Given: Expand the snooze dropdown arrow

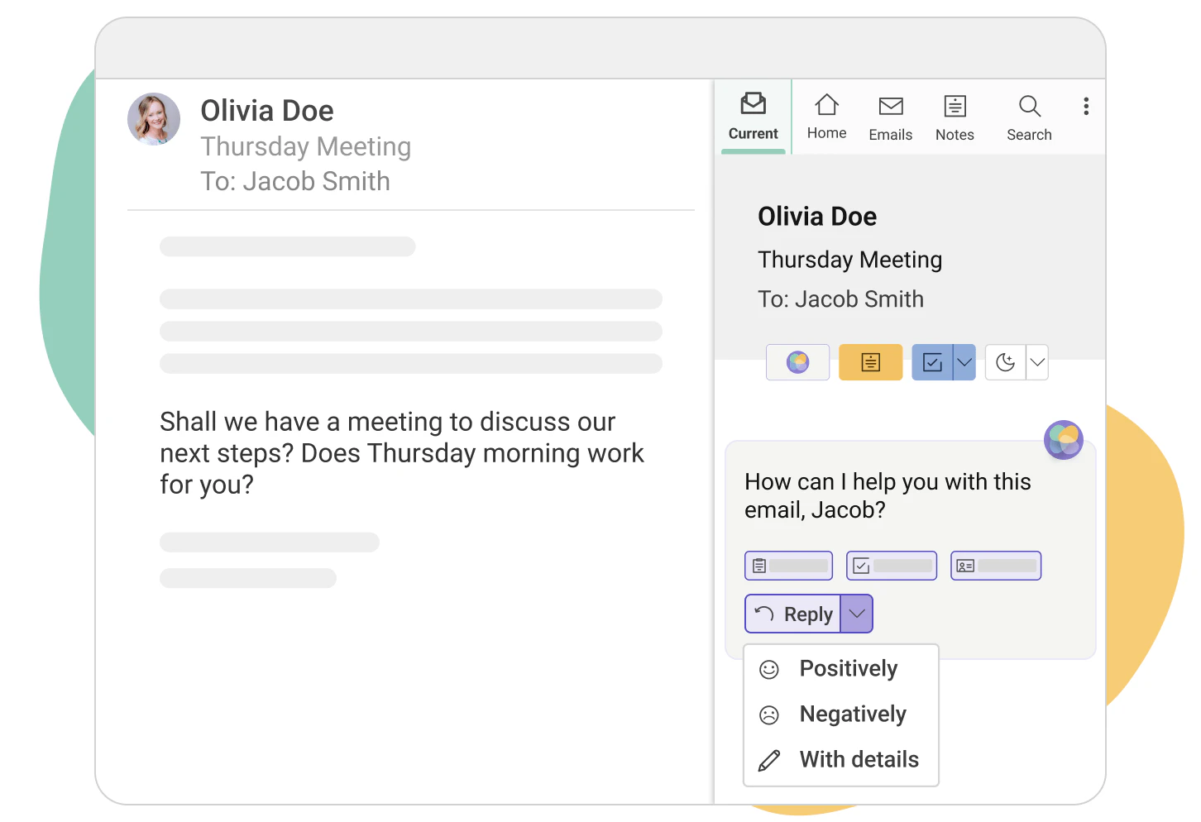Looking at the screenshot, I should tap(1037, 362).
